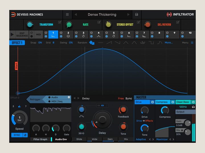Click previous arrow next to Maximizer
Viewport: 205px width, 153px height.
(x=170, y=139)
